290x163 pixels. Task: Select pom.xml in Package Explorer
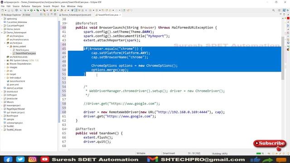pyautogui.click(x=13, y=85)
